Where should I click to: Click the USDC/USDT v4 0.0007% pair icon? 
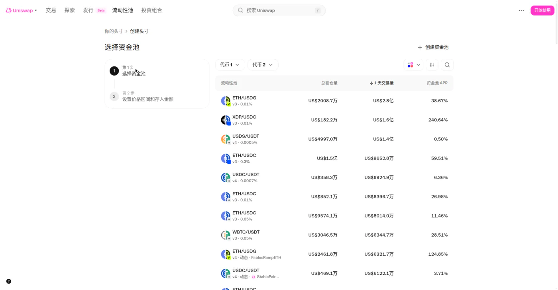[226, 177]
